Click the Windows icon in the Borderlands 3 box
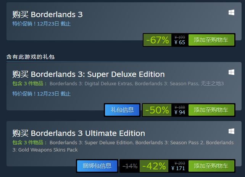Image resolution: width=245 pixels, height=177 pixels. 231,13
